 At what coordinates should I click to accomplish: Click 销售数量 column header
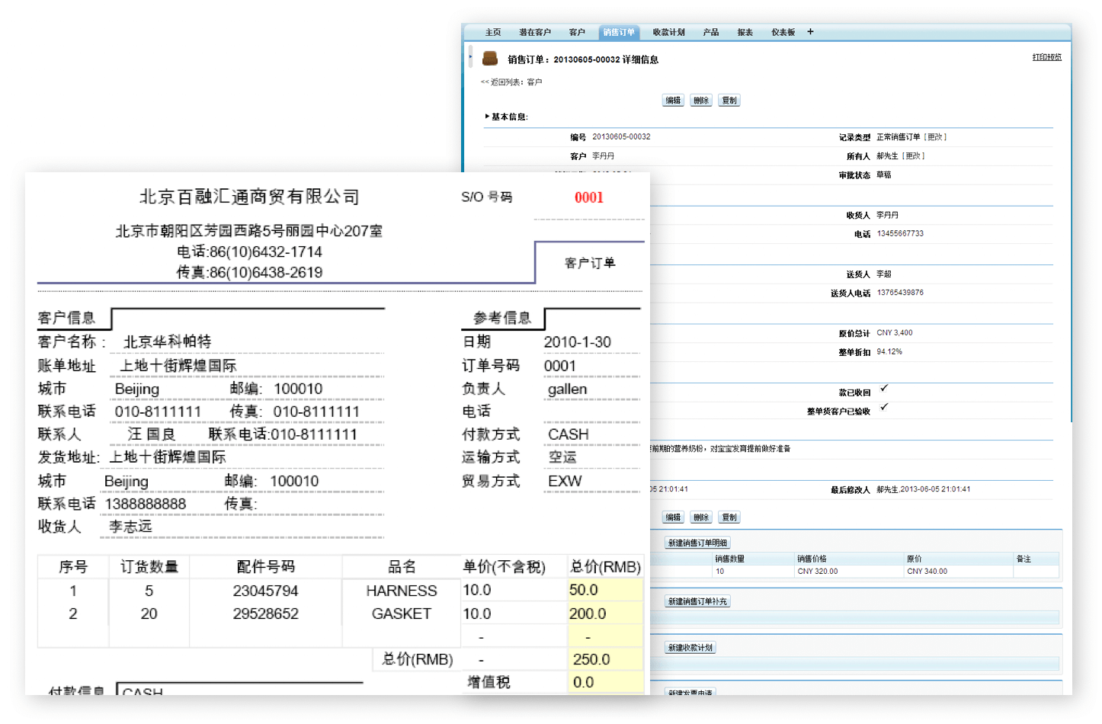coord(729,559)
